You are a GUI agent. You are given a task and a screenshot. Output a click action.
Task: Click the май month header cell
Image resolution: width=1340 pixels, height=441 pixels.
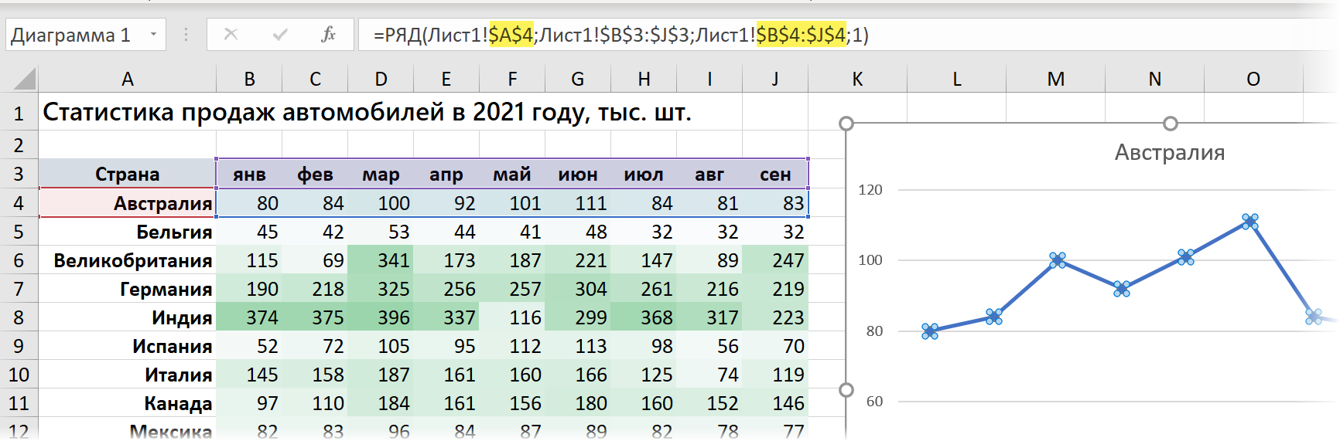tap(512, 175)
